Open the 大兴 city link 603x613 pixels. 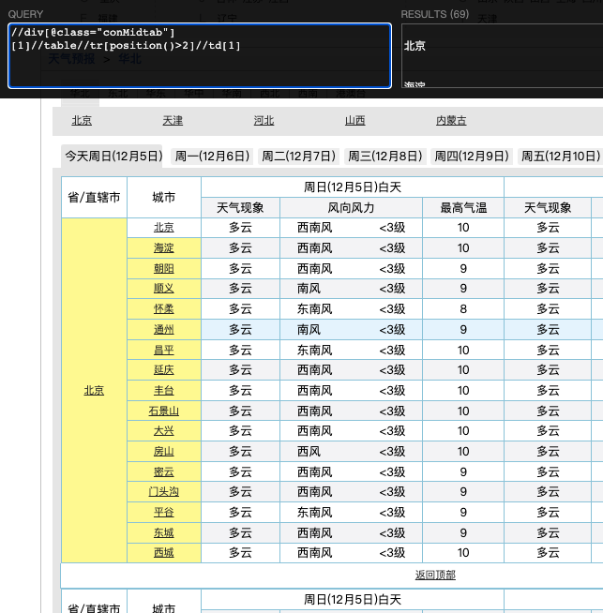tap(164, 431)
